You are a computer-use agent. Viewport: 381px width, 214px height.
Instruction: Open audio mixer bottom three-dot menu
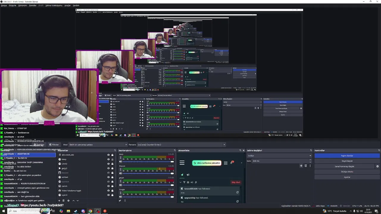pyautogui.click(x=125, y=201)
